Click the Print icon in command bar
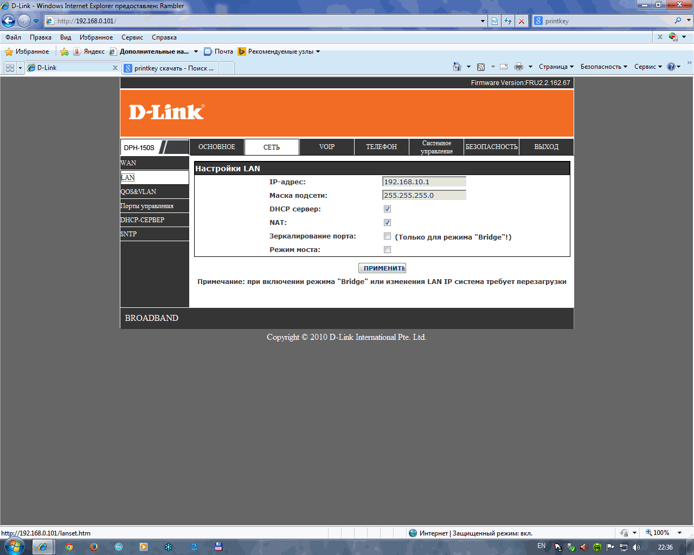The height and width of the screenshot is (555, 694). pos(519,67)
